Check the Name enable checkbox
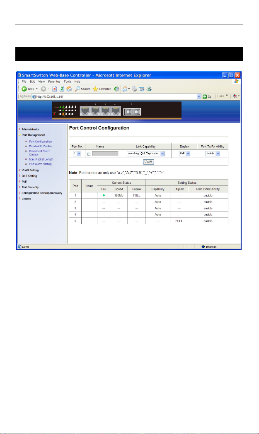This screenshot has width=259, height=434. click(x=89, y=154)
